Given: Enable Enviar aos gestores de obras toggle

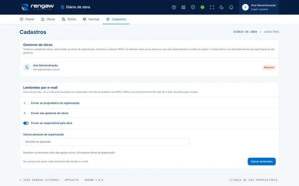Looking at the screenshot, I should coord(26,113).
